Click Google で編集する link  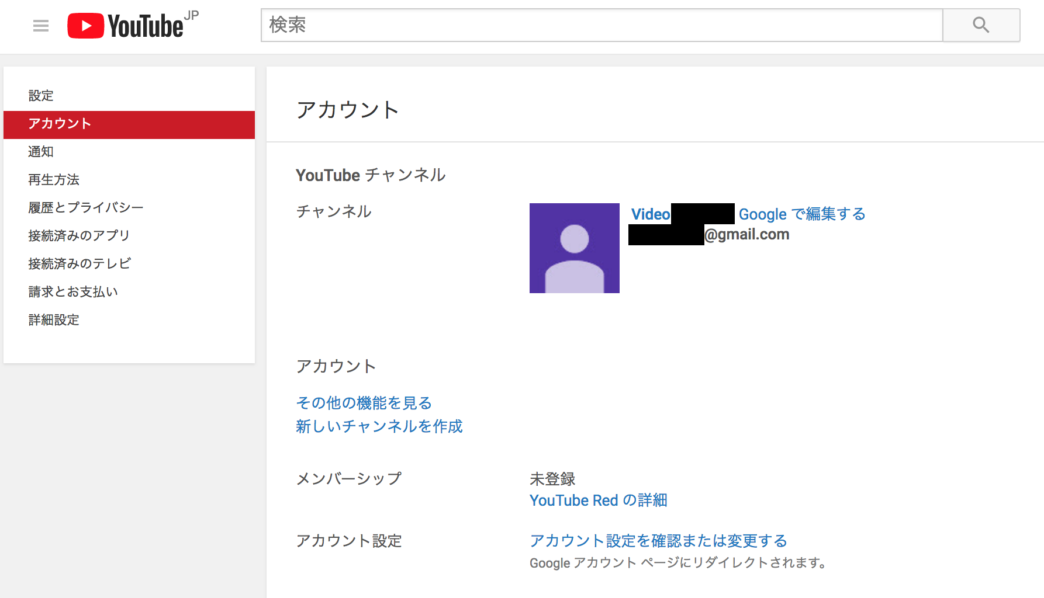point(801,214)
